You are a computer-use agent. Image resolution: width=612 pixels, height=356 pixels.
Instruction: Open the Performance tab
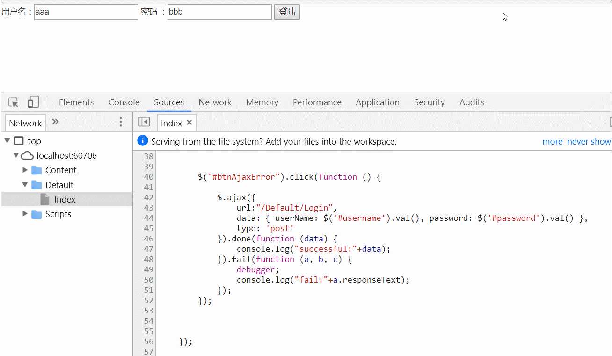[317, 102]
